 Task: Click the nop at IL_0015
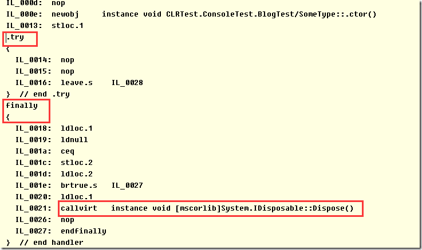tap(68, 71)
